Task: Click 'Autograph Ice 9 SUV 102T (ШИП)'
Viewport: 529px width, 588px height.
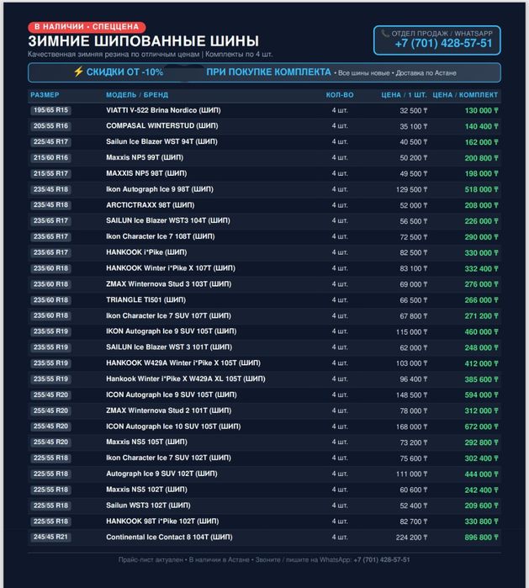Action: click(161, 474)
